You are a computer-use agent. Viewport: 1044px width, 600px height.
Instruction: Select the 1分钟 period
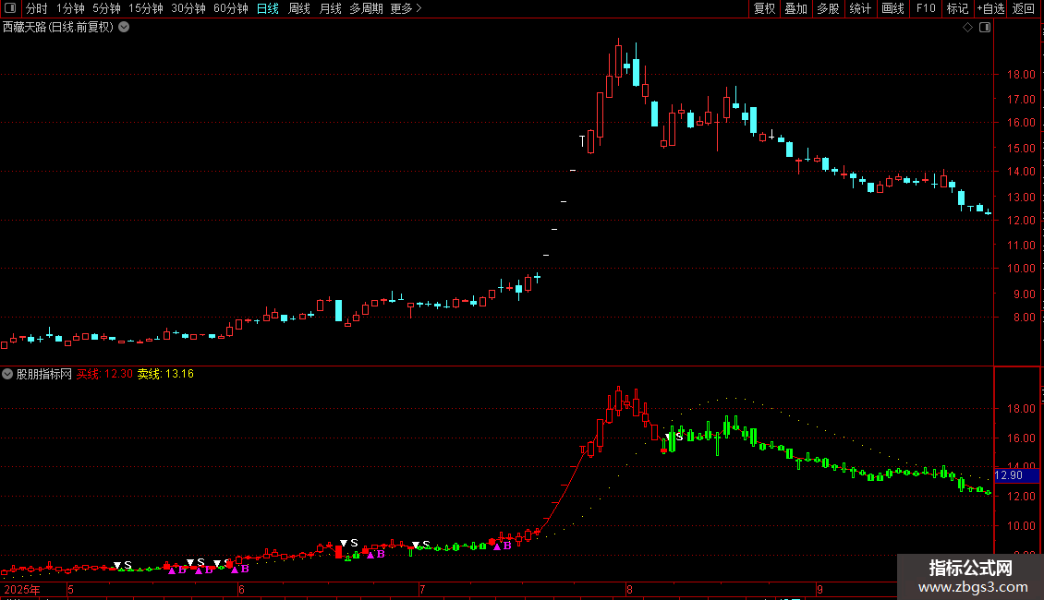click(70, 8)
